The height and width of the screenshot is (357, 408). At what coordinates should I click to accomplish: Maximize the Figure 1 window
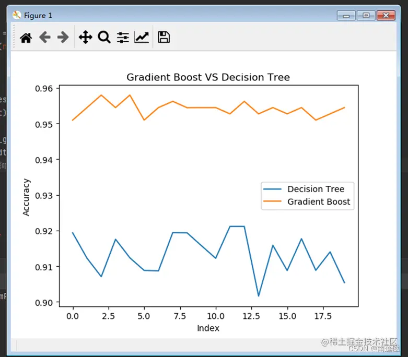(x=366, y=16)
